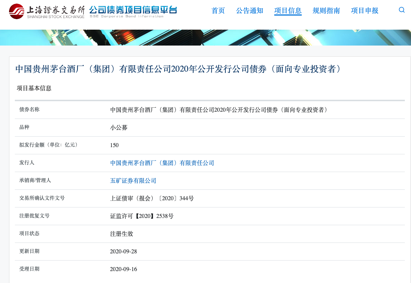Open issuer link 中国贵州茅台酒厂（集团）有限责任公司

pos(162,163)
